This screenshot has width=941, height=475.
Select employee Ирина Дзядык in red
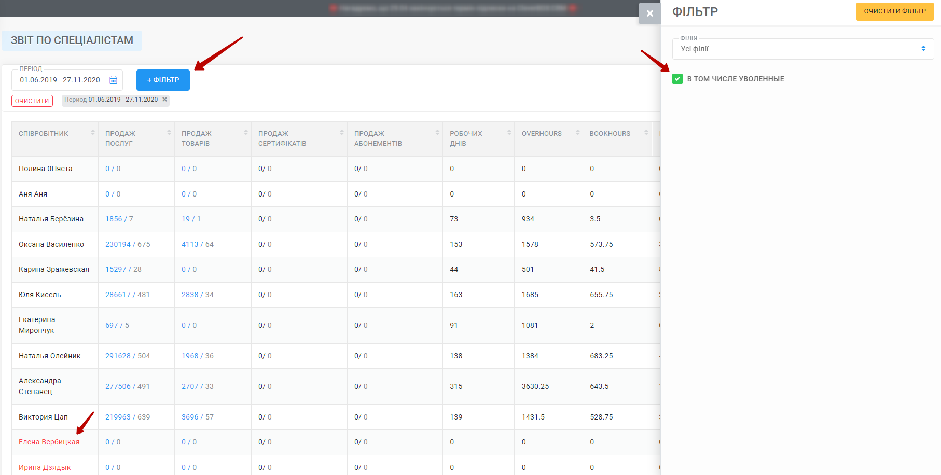click(45, 467)
